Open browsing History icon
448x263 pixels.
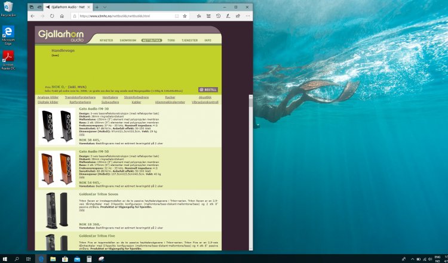coord(218,16)
